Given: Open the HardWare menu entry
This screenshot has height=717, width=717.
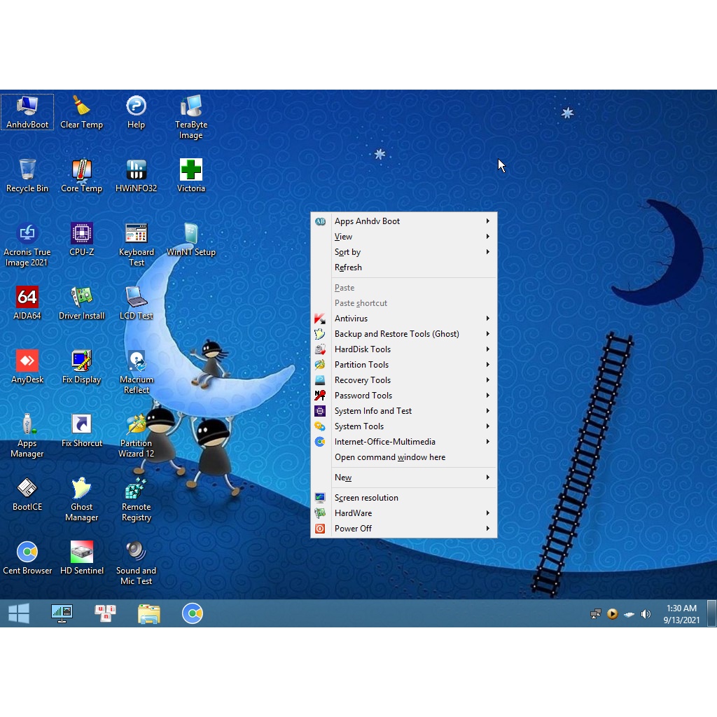Looking at the screenshot, I should pos(404,513).
